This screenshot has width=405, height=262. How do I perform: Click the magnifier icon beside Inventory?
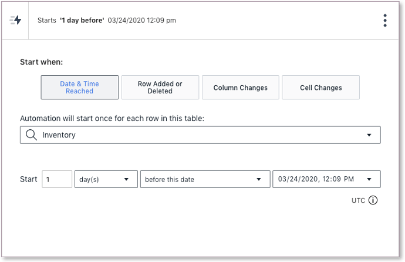[31, 135]
